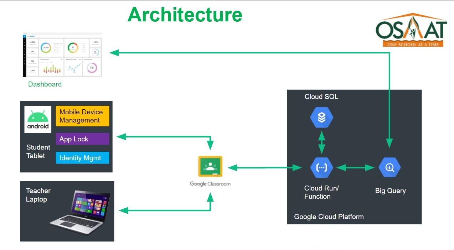The height and width of the screenshot is (250, 454).
Task: Open the Dashboard screenshot thumbnail
Action: click(x=62, y=54)
